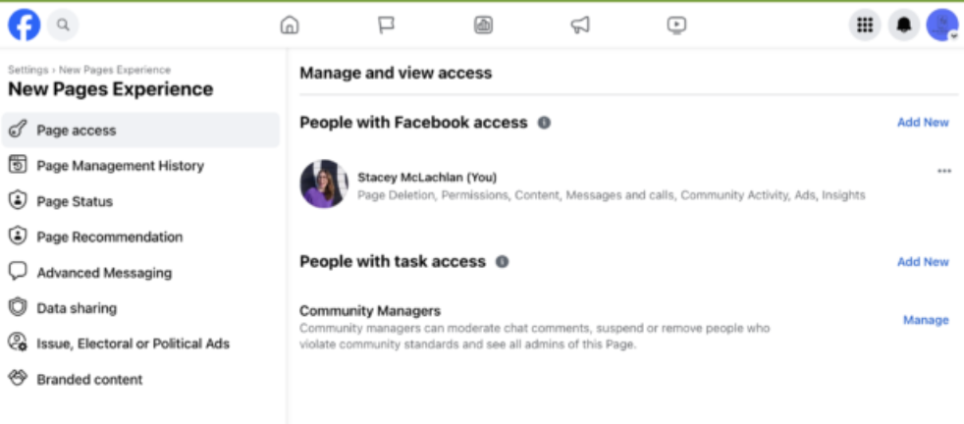This screenshot has width=964, height=424.
Task: Click Manage for Community Managers
Action: point(926,320)
